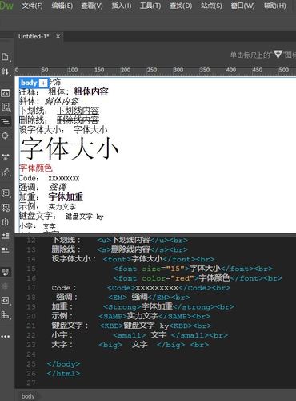Open the 文件(F) menu
The height and width of the screenshot is (401, 296).
coord(32,6)
